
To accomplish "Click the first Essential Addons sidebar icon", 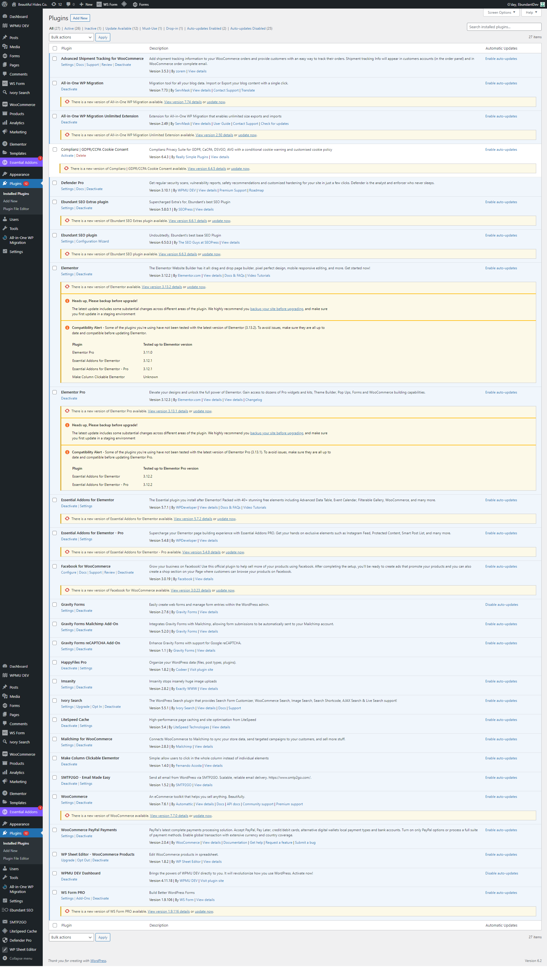I will [x=5, y=162].
